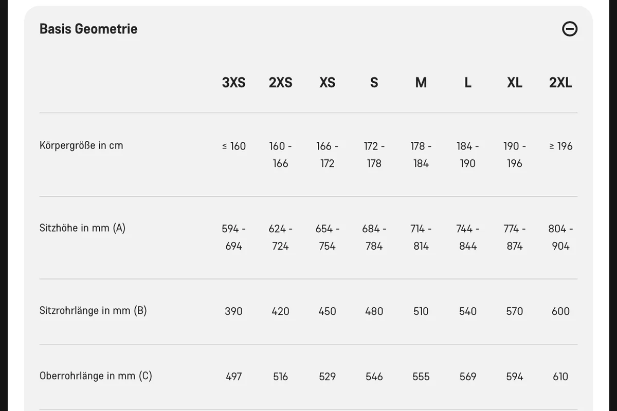
Task: Click the Körpergröße in cm row label
Action: click(81, 145)
